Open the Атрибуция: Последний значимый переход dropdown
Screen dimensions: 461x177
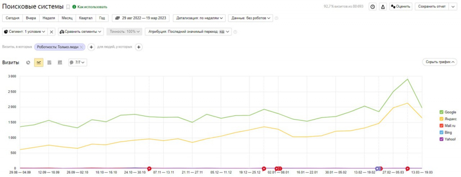[188, 32]
